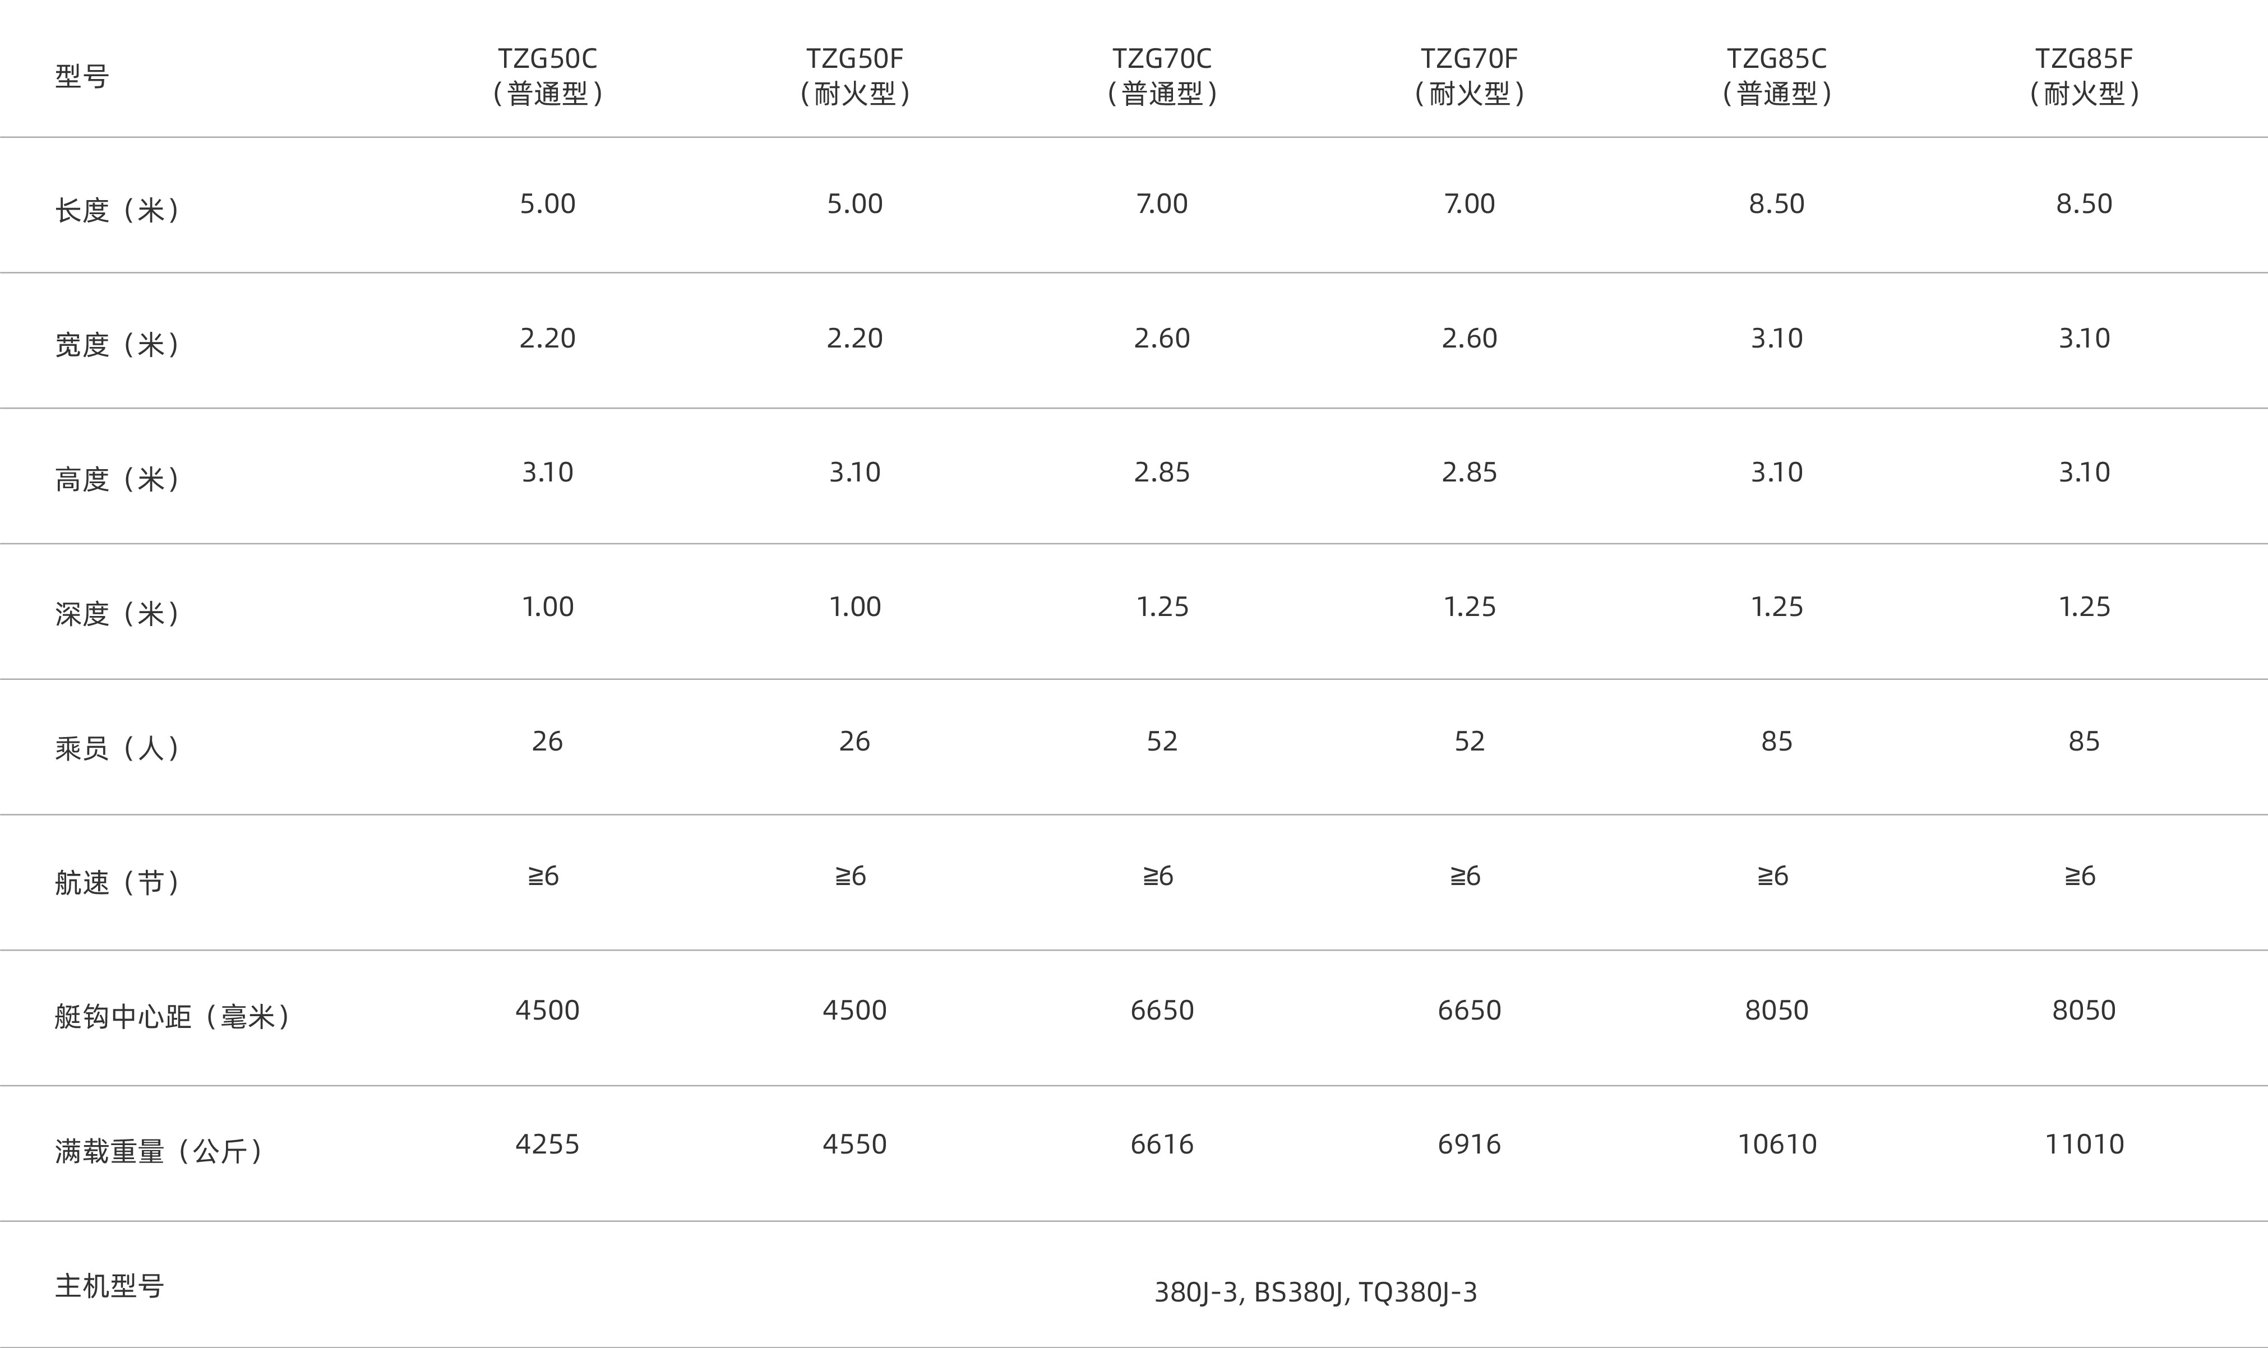Image resolution: width=2268 pixels, height=1348 pixels.
Task: Select the 10610 weight value
Action: (1776, 1143)
